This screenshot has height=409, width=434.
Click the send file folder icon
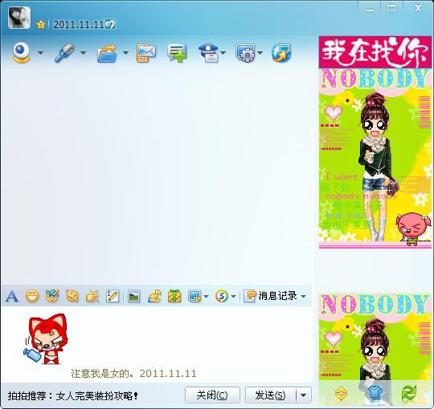(107, 53)
